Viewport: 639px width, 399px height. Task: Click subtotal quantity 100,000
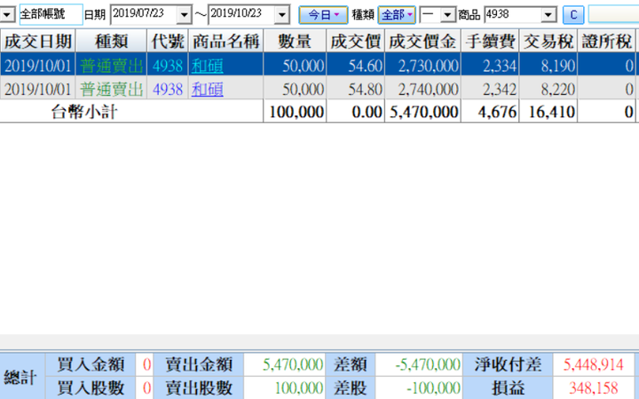click(296, 112)
